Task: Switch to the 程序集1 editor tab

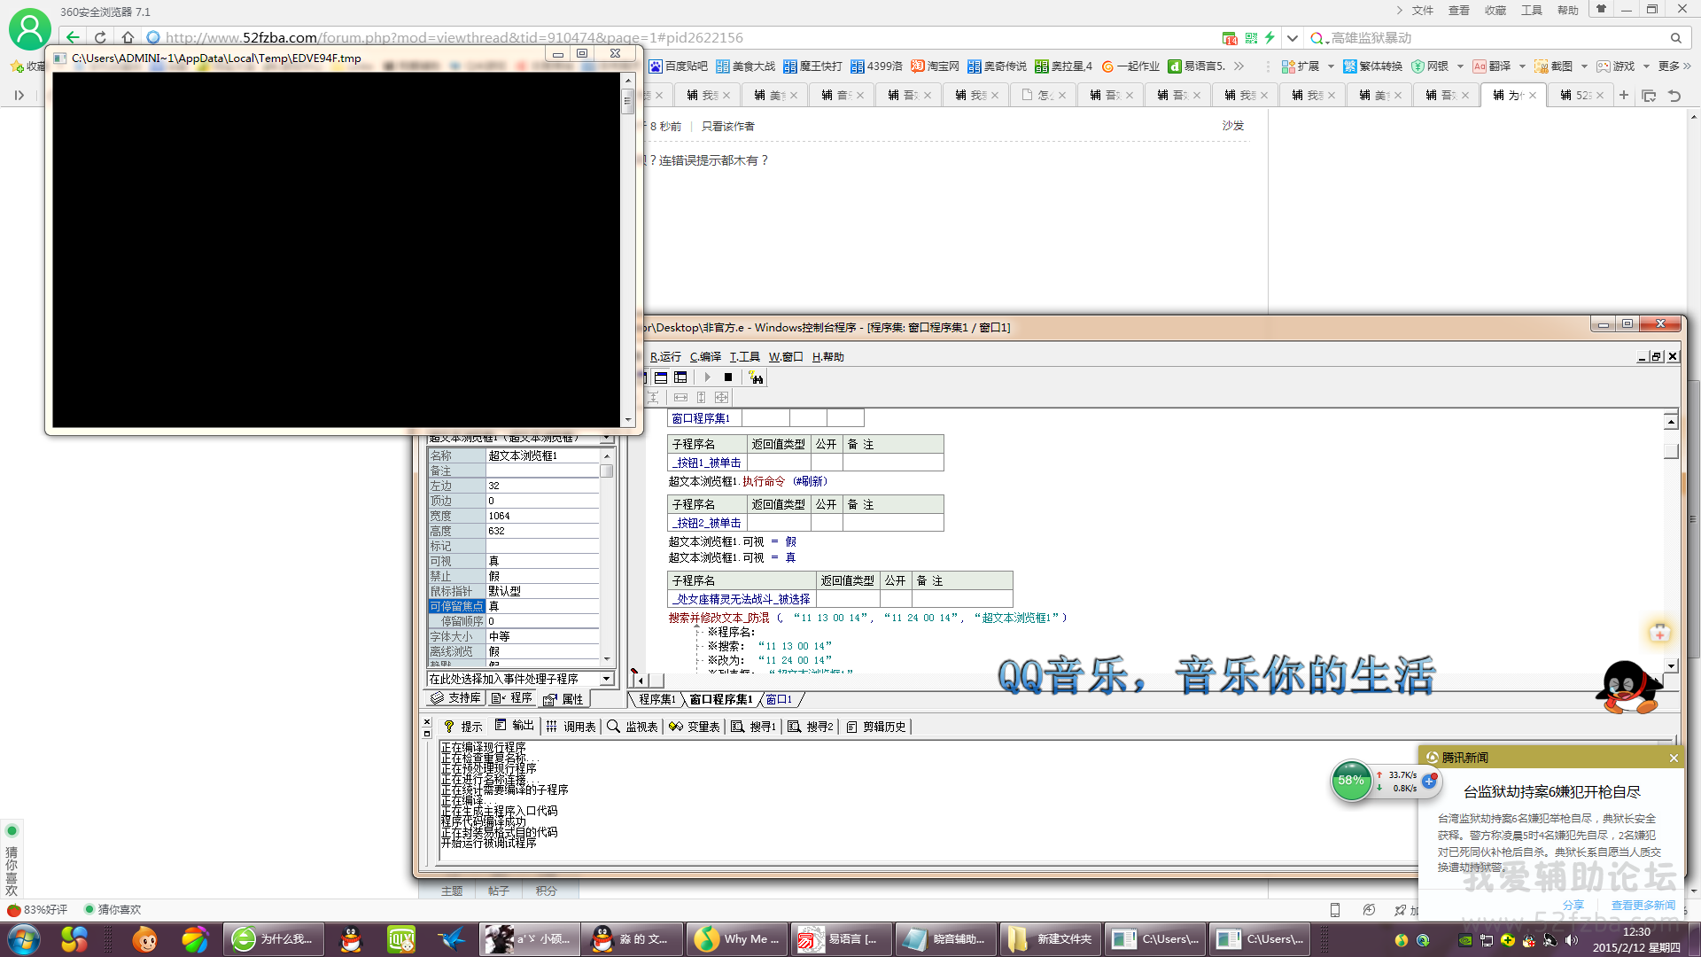Action: pyautogui.click(x=657, y=699)
